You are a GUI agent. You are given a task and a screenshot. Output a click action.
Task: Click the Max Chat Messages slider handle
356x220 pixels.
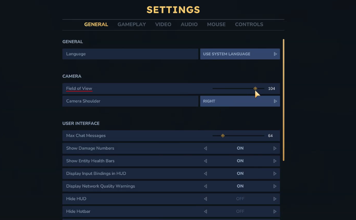pyautogui.click(x=223, y=136)
